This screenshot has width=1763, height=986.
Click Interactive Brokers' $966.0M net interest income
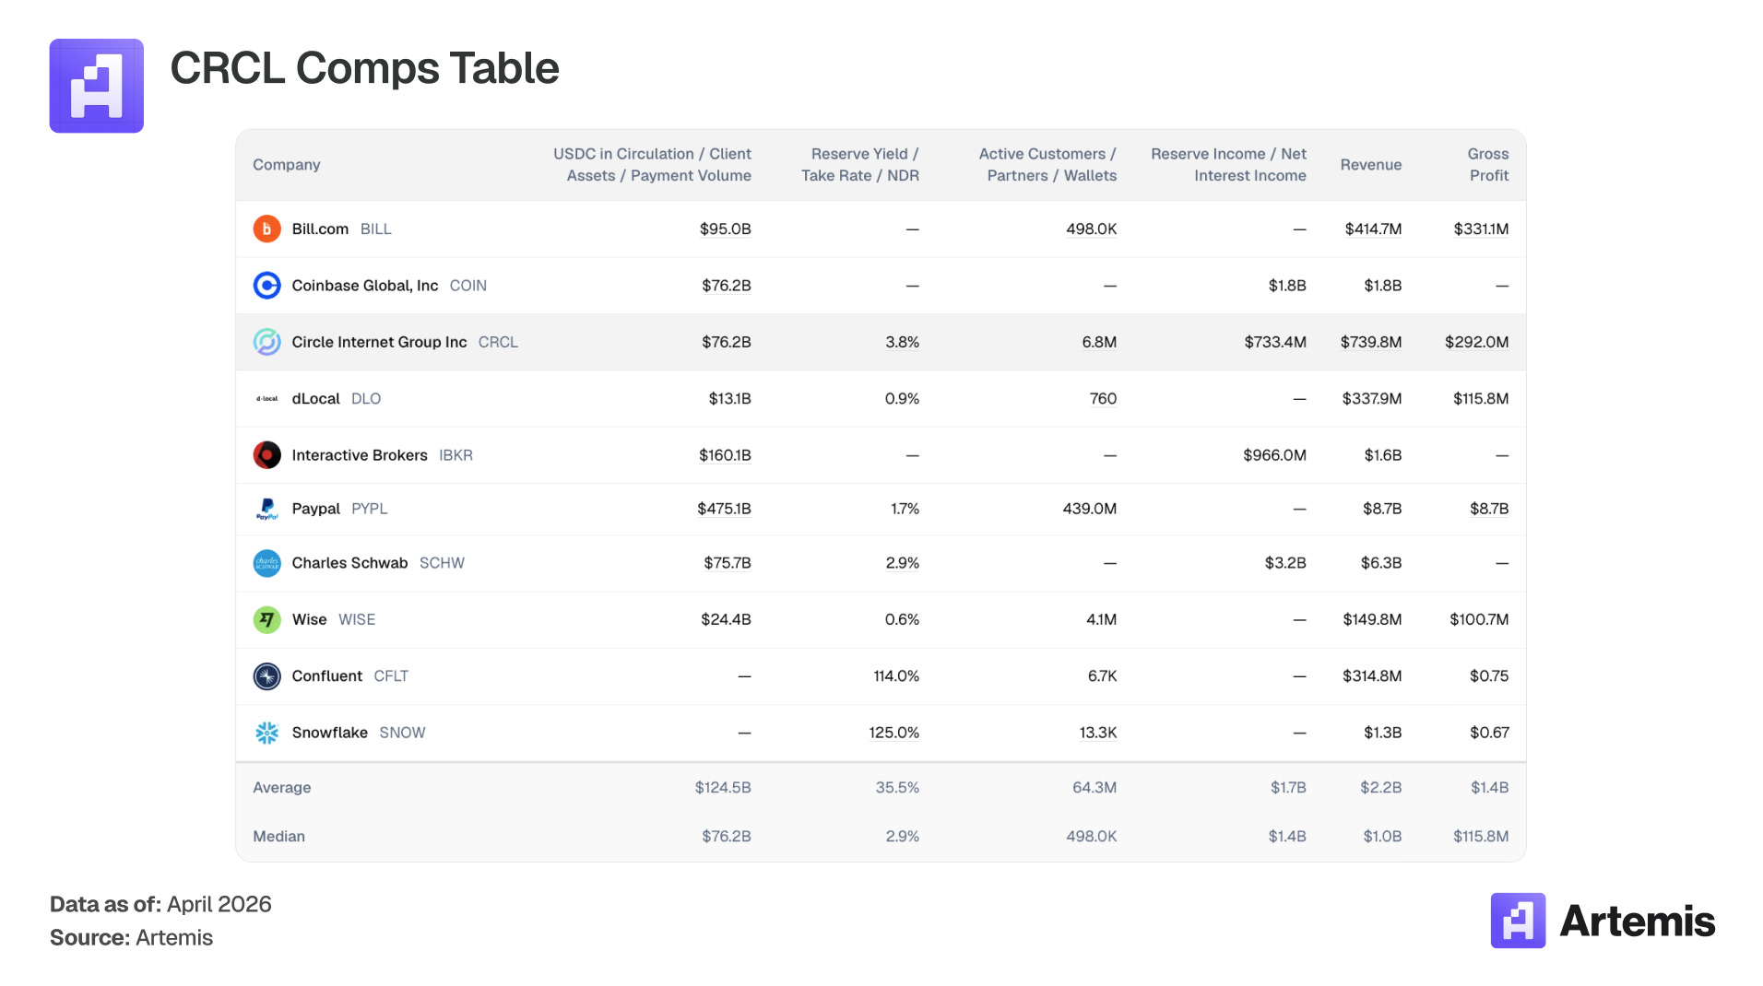[x=1274, y=455]
